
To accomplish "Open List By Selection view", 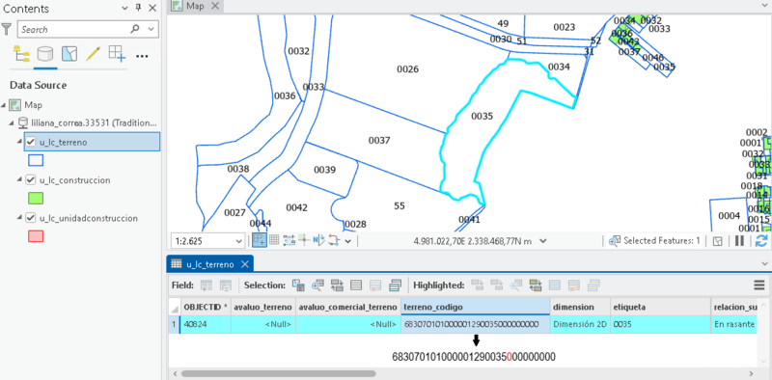I will click(x=69, y=54).
